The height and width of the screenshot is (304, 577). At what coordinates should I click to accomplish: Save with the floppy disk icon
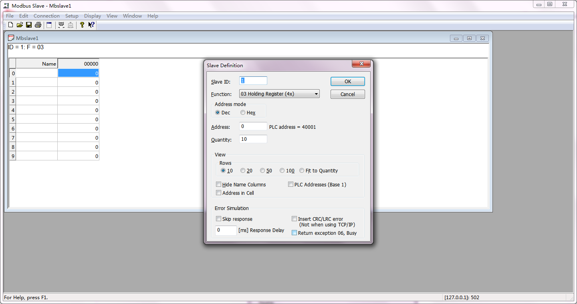(x=29, y=25)
